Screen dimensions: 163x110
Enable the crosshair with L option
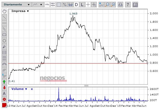pyautogui.click(x=94, y=5)
